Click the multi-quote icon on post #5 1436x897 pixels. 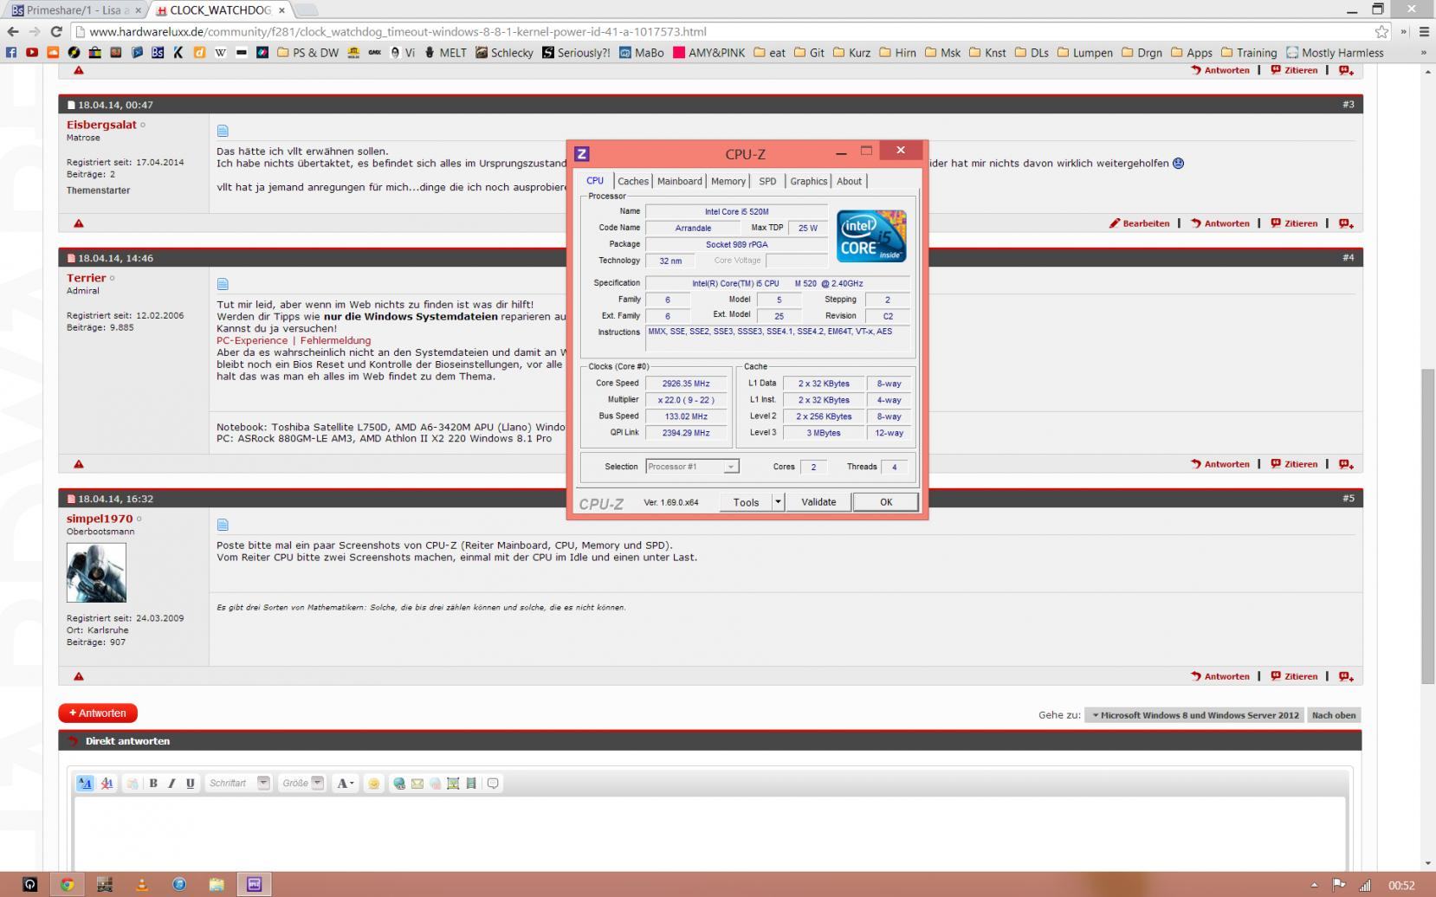(1346, 676)
